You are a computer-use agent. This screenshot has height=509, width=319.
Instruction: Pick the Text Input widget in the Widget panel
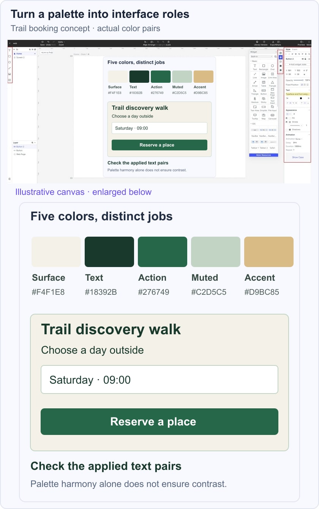coord(272,101)
